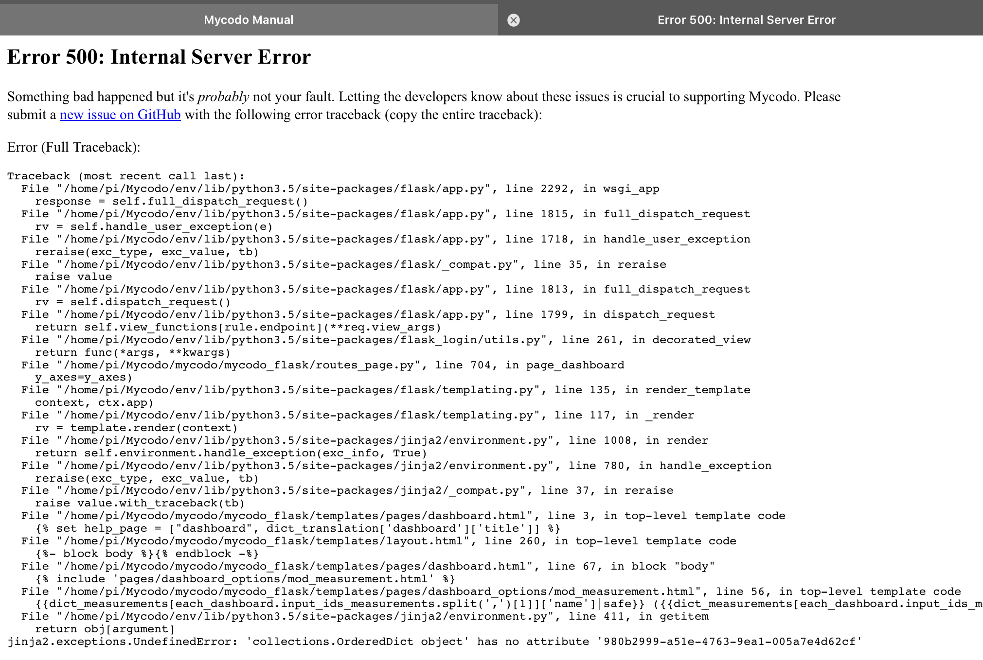The image size is (983, 660).
Task: Click dashboard.html line 67 block body entry
Action: tap(368, 566)
